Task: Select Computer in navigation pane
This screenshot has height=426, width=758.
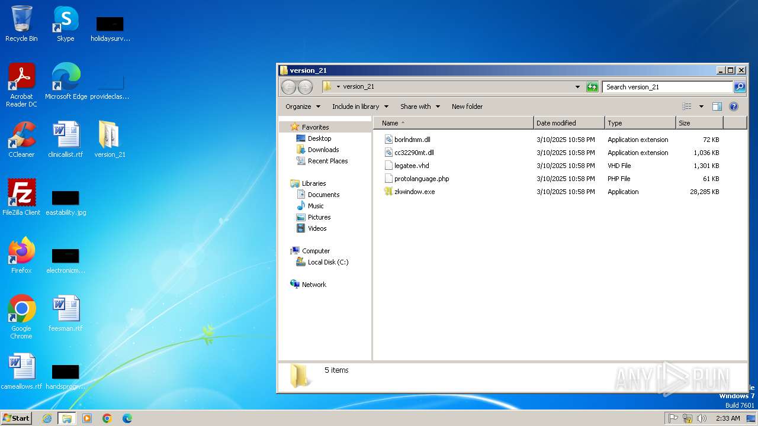Action: tap(316, 251)
